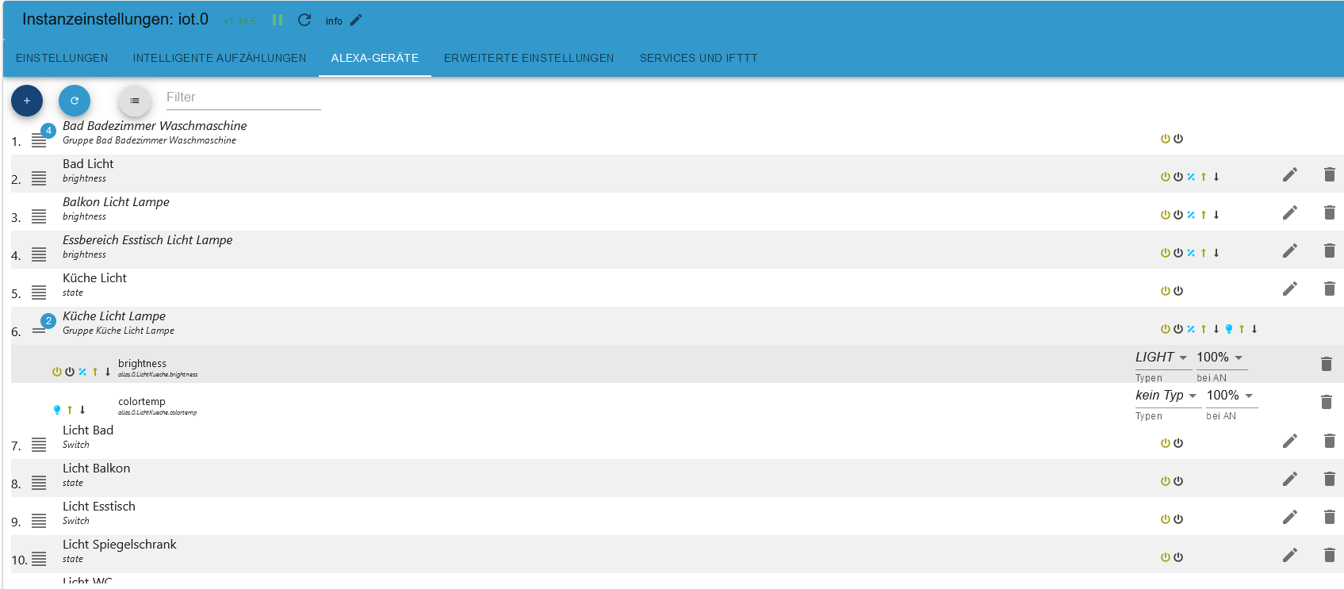Viewport: 1344px width, 589px height.
Task: Delete the Licht Bad device
Action: tap(1330, 441)
